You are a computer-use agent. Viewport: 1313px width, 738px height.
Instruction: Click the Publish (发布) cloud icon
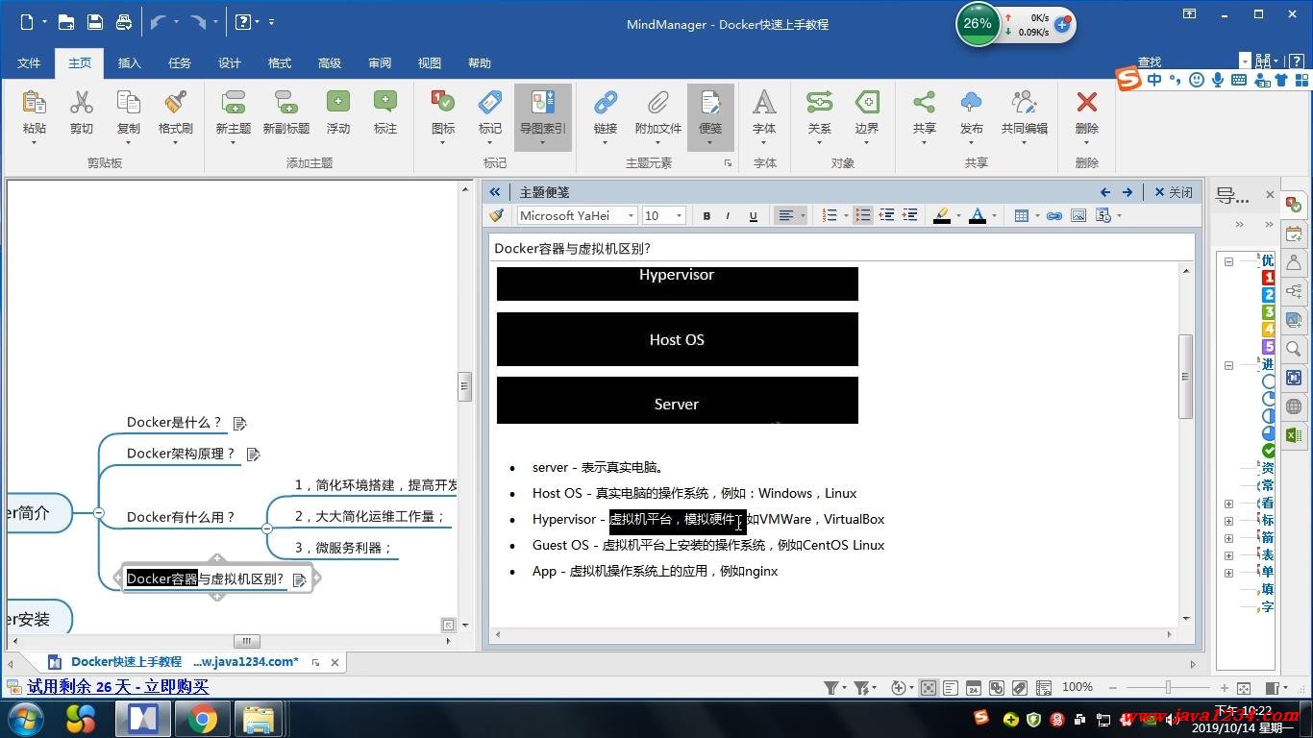[972, 103]
